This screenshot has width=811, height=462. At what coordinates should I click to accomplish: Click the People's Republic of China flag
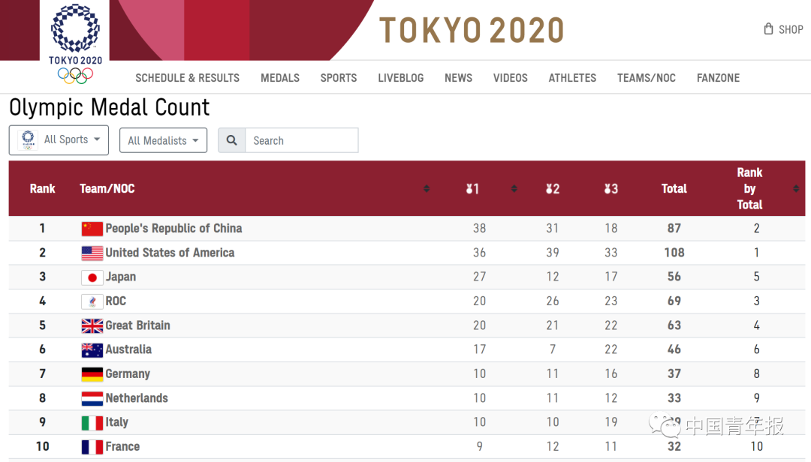(x=92, y=229)
